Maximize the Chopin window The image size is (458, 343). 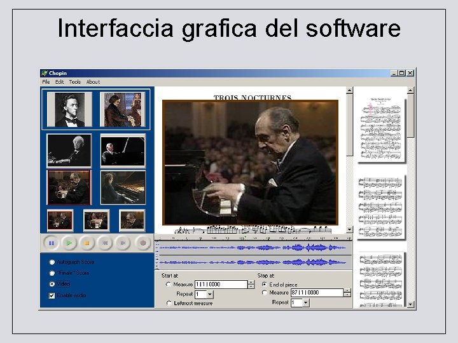401,73
